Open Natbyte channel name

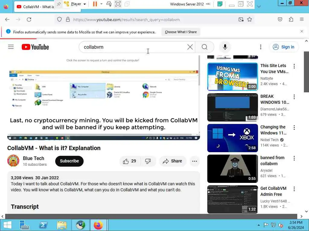267,79
